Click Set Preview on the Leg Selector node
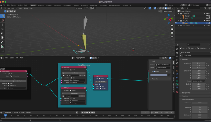The height and width of the screenshot is (122, 211). tap(100, 81)
